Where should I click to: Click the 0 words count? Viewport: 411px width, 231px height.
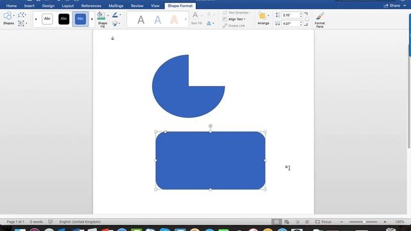36,222
